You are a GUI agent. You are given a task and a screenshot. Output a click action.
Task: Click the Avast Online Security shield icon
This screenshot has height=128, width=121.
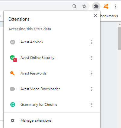click(13, 58)
